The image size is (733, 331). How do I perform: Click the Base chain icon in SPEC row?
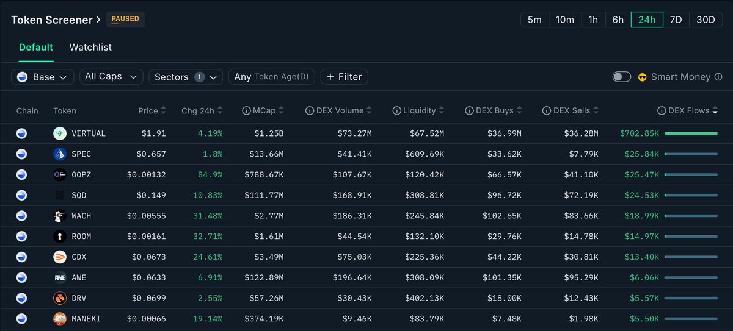point(22,154)
